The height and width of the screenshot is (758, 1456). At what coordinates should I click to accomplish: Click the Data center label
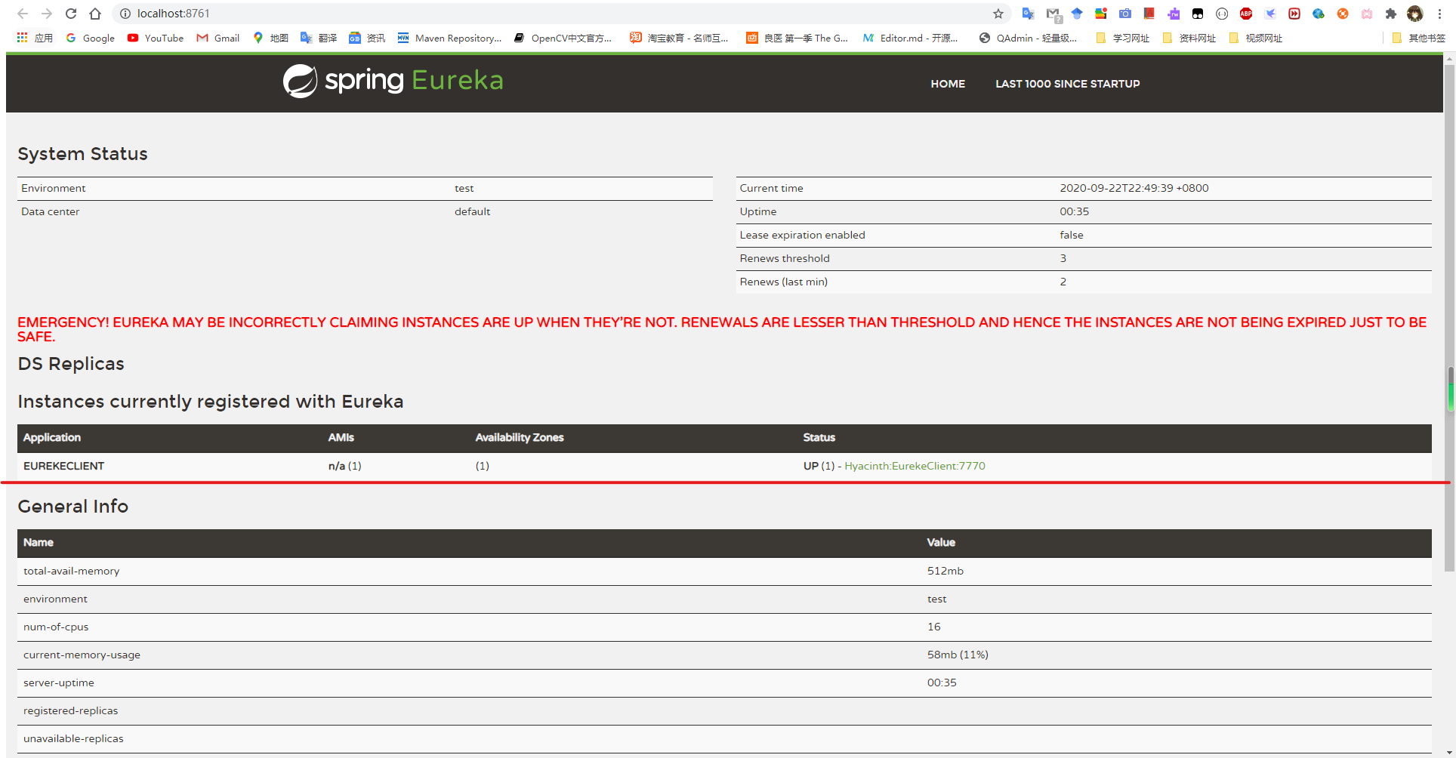[x=51, y=211]
